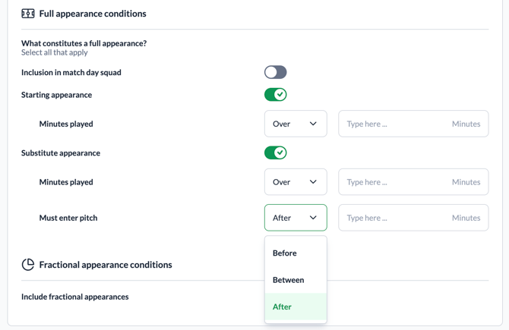This screenshot has height=330, width=509.
Task: Click the Full appearance conditions heading text
Action: (x=93, y=14)
